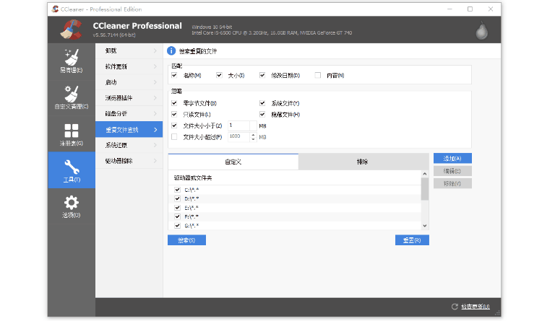Open the 易清理(E) Easy Clean section
Viewport: 542px width, 321px height.
[72, 61]
